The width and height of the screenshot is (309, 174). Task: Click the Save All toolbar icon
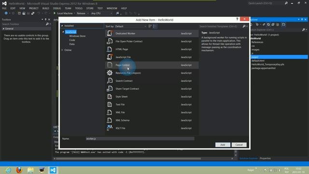pyautogui.click(x=33, y=13)
